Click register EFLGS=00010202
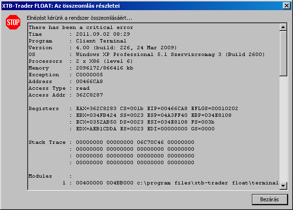Screen dimensions: 293x210 pos(215,108)
